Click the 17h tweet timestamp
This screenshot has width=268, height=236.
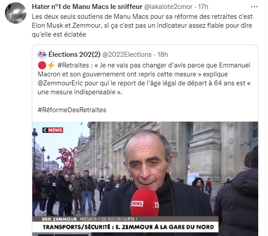(203, 7)
